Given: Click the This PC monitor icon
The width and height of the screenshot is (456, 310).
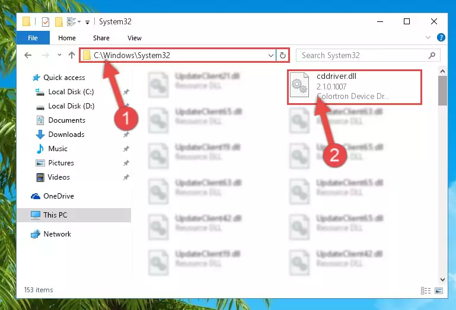Looking at the screenshot, I should (x=36, y=215).
